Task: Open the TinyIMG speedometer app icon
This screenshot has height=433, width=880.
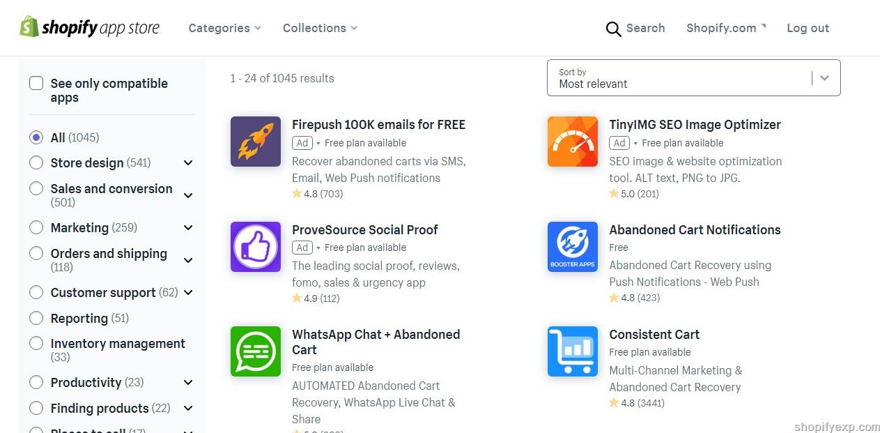Action: [x=573, y=142]
